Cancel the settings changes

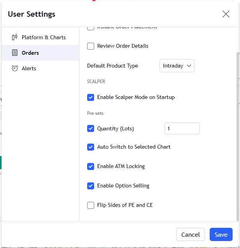pos(191,234)
